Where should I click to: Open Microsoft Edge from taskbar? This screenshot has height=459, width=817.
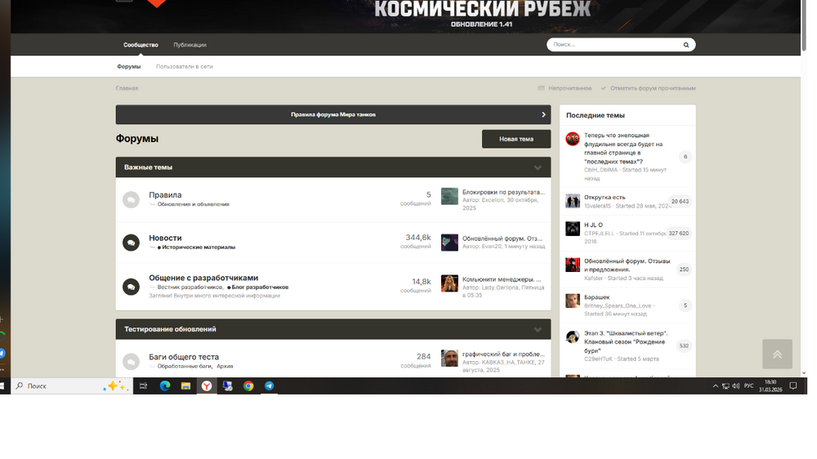pyautogui.click(x=165, y=386)
